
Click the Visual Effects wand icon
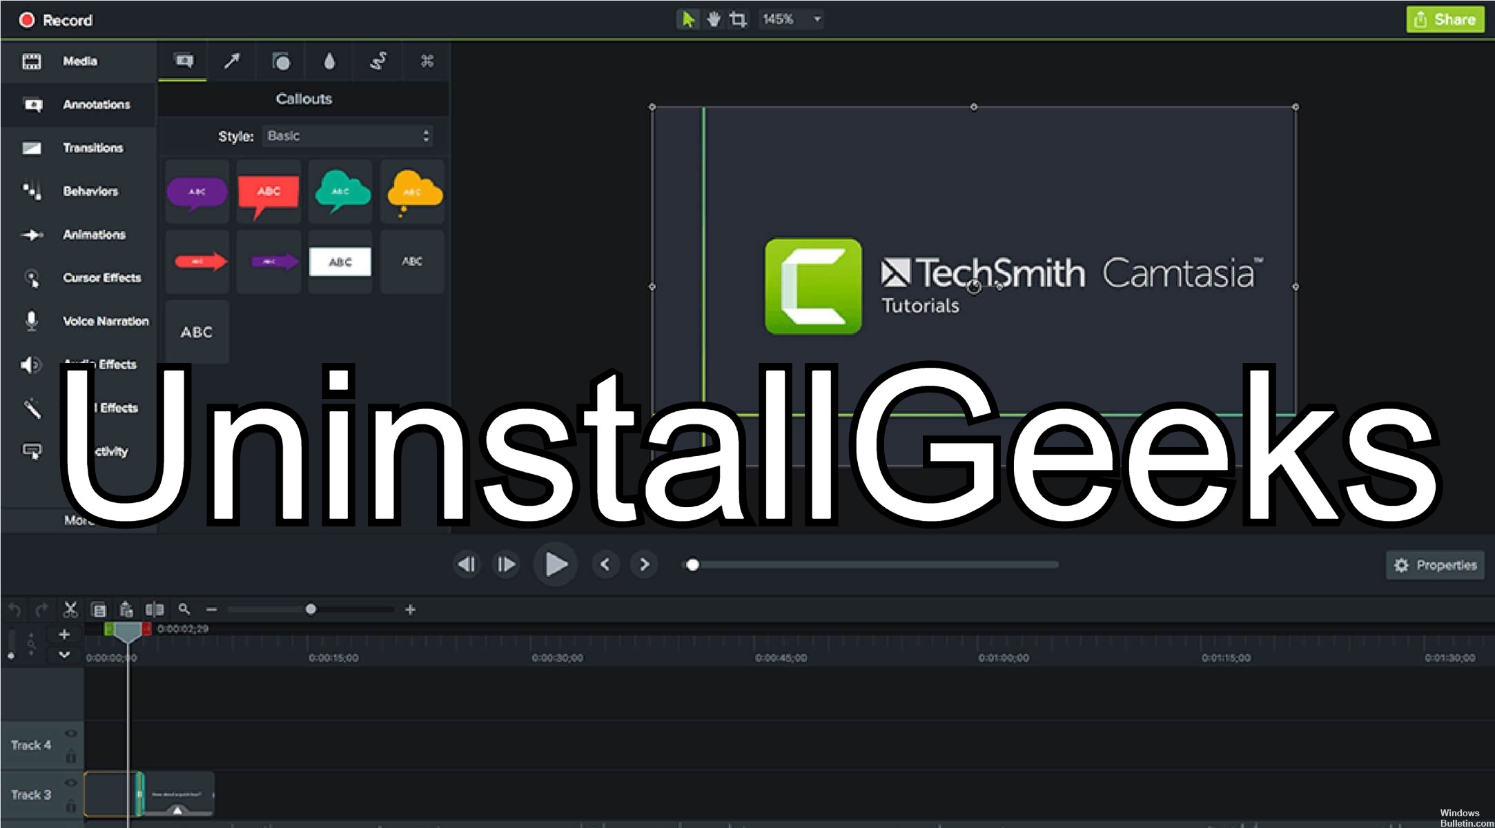point(32,408)
